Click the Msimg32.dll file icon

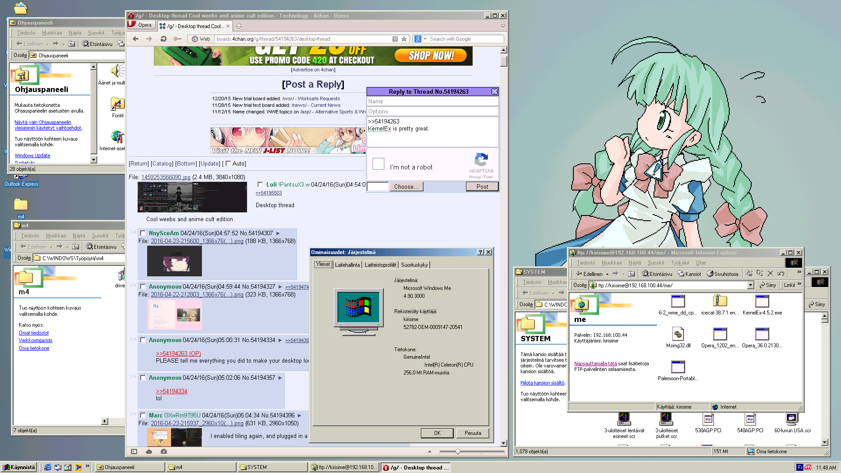coord(678,334)
